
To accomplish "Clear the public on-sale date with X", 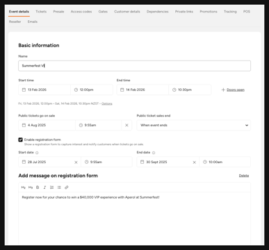I will click(127, 125).
